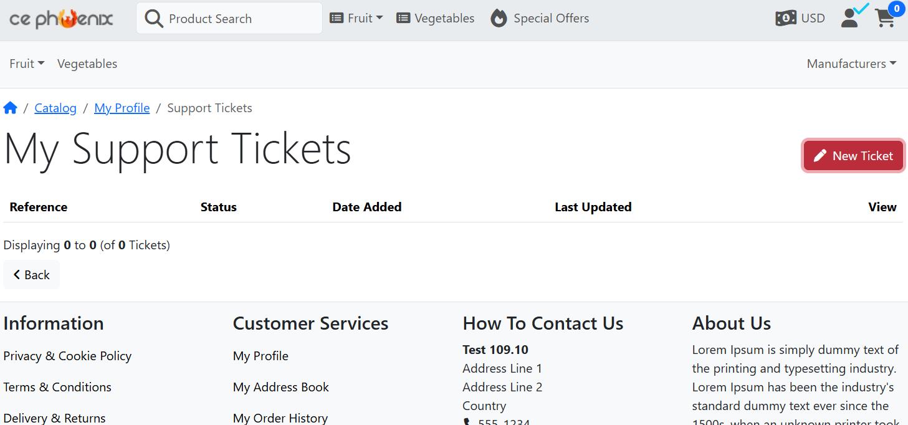Select Vegetables in the secondary navbar
The image size is (908, 425).
point(87,64)
